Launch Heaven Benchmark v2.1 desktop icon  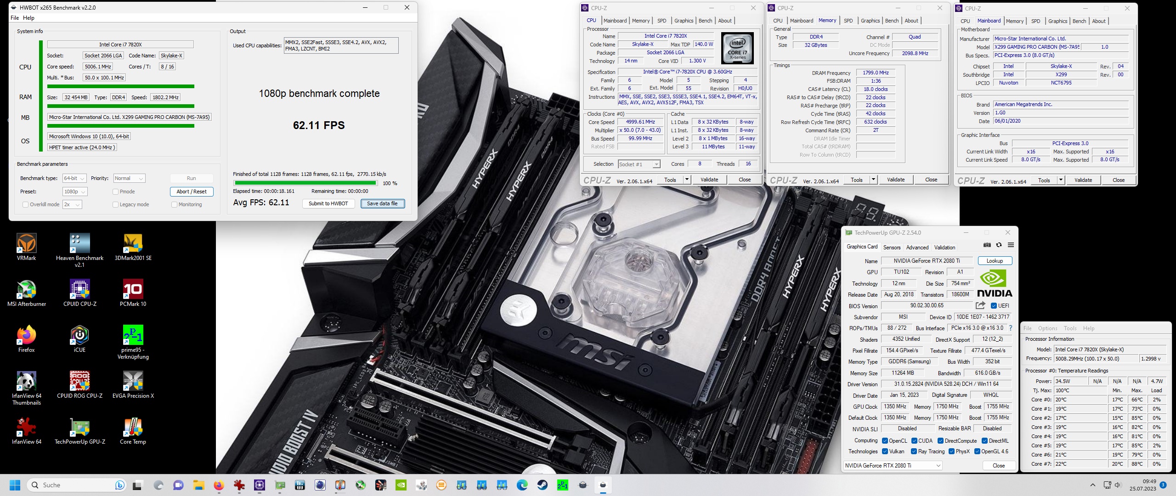pyautogui.click(x=79, y=250)
